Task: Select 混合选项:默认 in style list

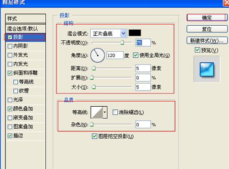Action: click(x=26, y=28)
